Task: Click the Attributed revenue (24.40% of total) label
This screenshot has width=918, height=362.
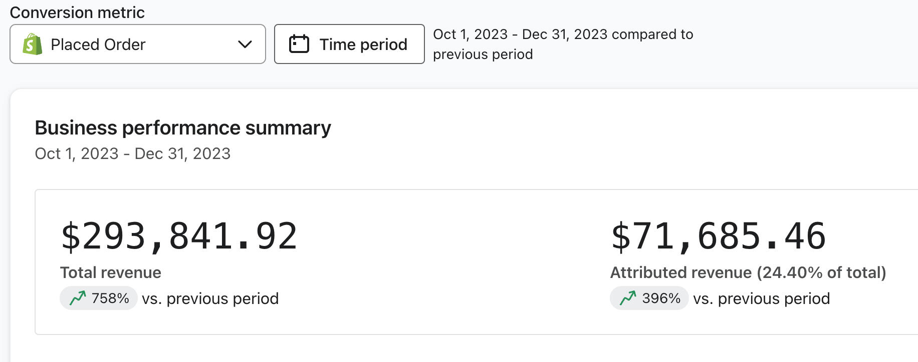Action: point(748,272)
